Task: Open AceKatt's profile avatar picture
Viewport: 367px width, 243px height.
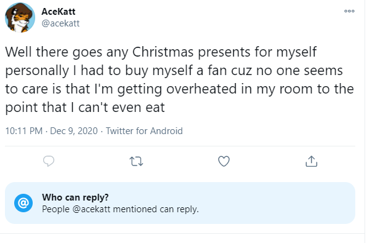Action: pos(20,17)
